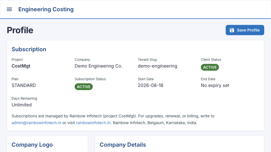Select the CostMgt project value
The image size is (271, 152).
21,66
